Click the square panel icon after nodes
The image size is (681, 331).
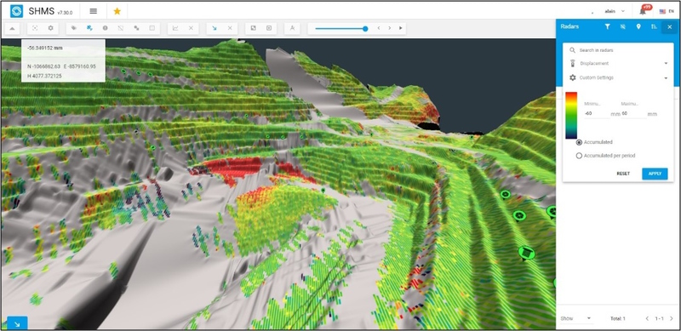click(152, 28)
